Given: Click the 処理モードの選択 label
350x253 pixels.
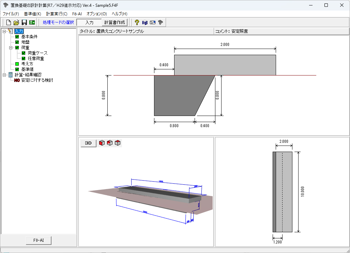Looking at the screenshot, I should click(x=58, y=22).
